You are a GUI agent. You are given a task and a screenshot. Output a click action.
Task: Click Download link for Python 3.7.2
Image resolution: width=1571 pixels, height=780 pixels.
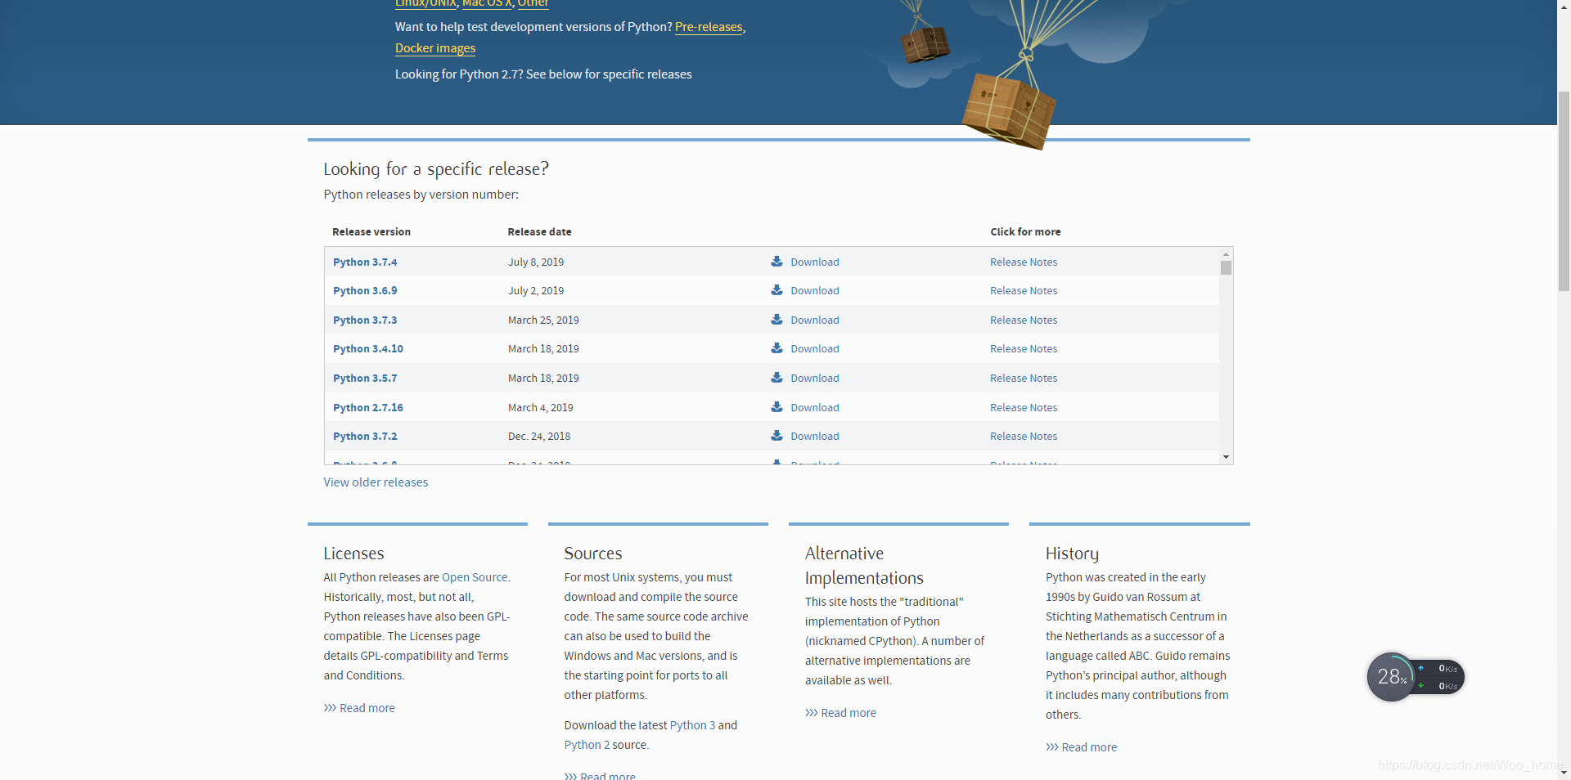pos(815,437)
